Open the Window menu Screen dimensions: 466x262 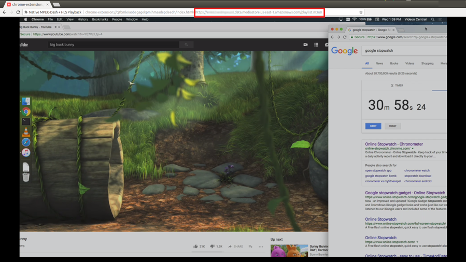click(132, 19)
